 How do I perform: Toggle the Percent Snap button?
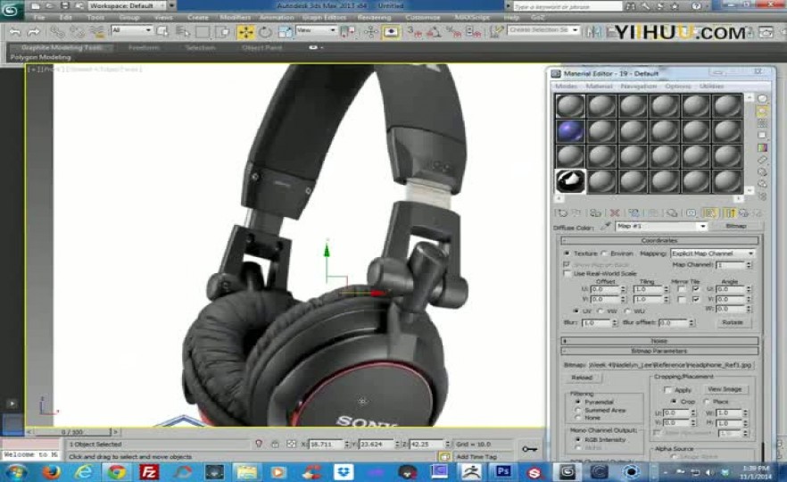click(x=453, y=32)
